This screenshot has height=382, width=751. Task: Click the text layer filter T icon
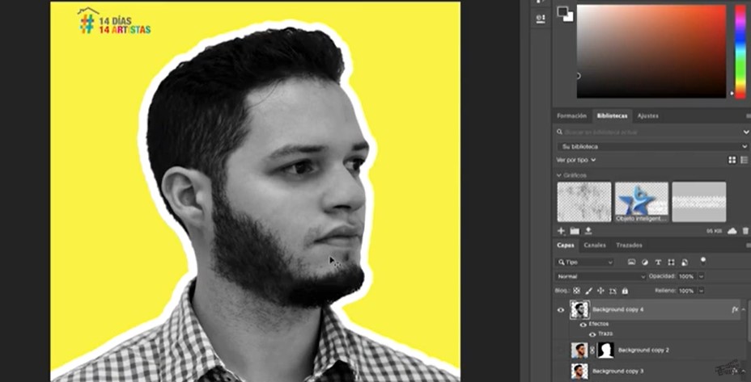(x=658, y=262)
